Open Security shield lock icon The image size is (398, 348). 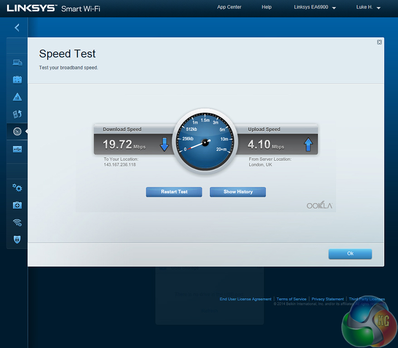17,239
